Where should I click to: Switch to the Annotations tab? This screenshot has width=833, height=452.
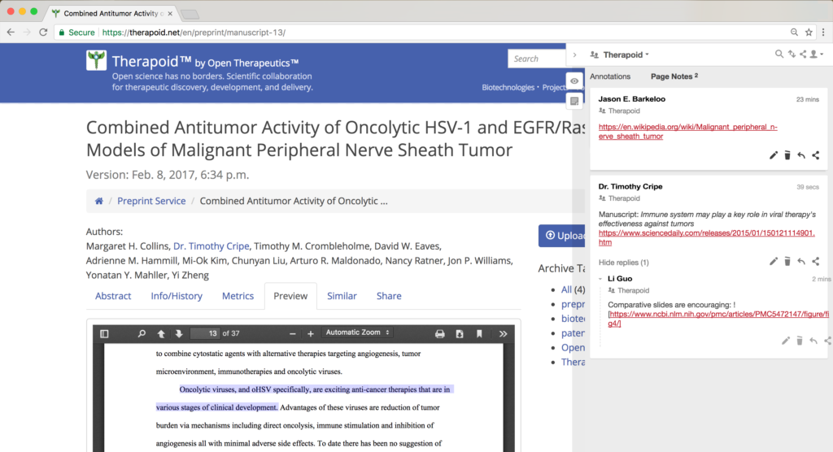tap(610, 76)
